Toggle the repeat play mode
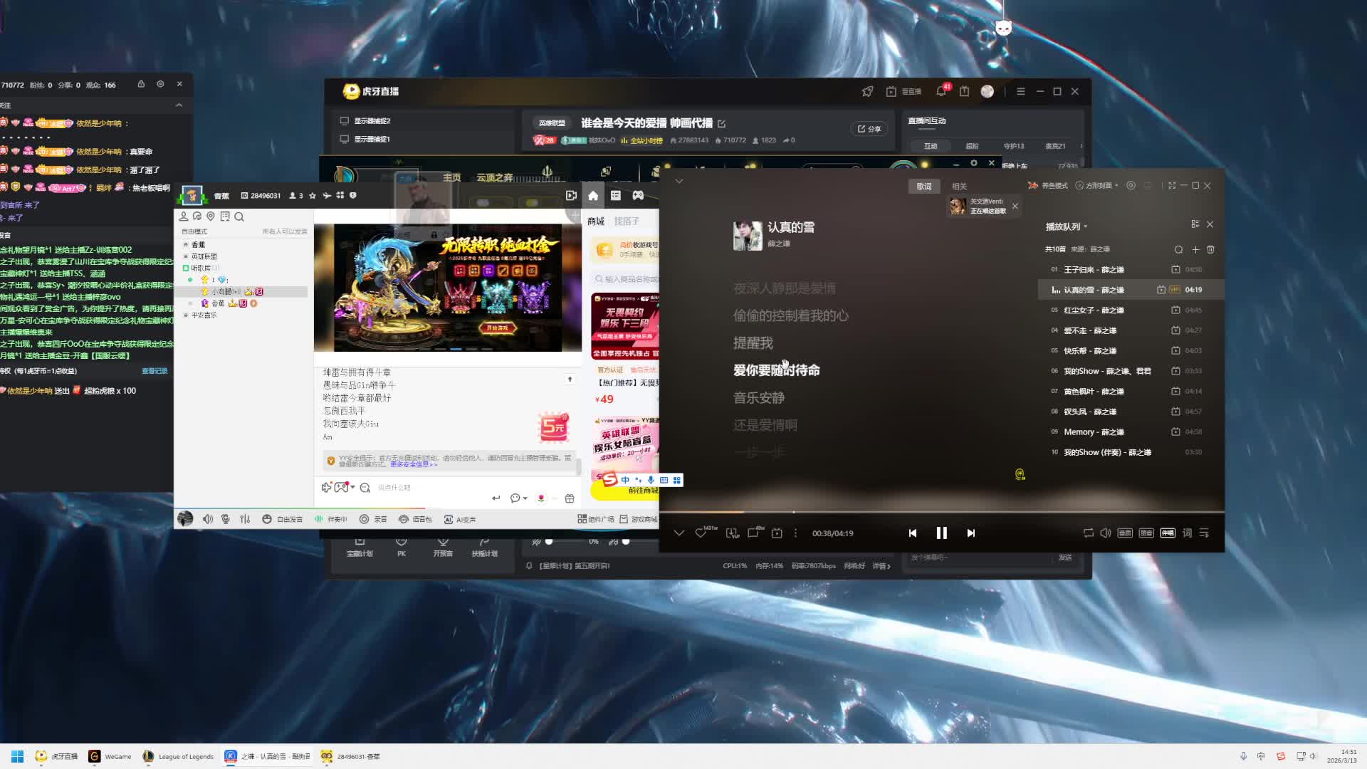The width and height of the screenshot is (1367, 769). (1088, 533)
